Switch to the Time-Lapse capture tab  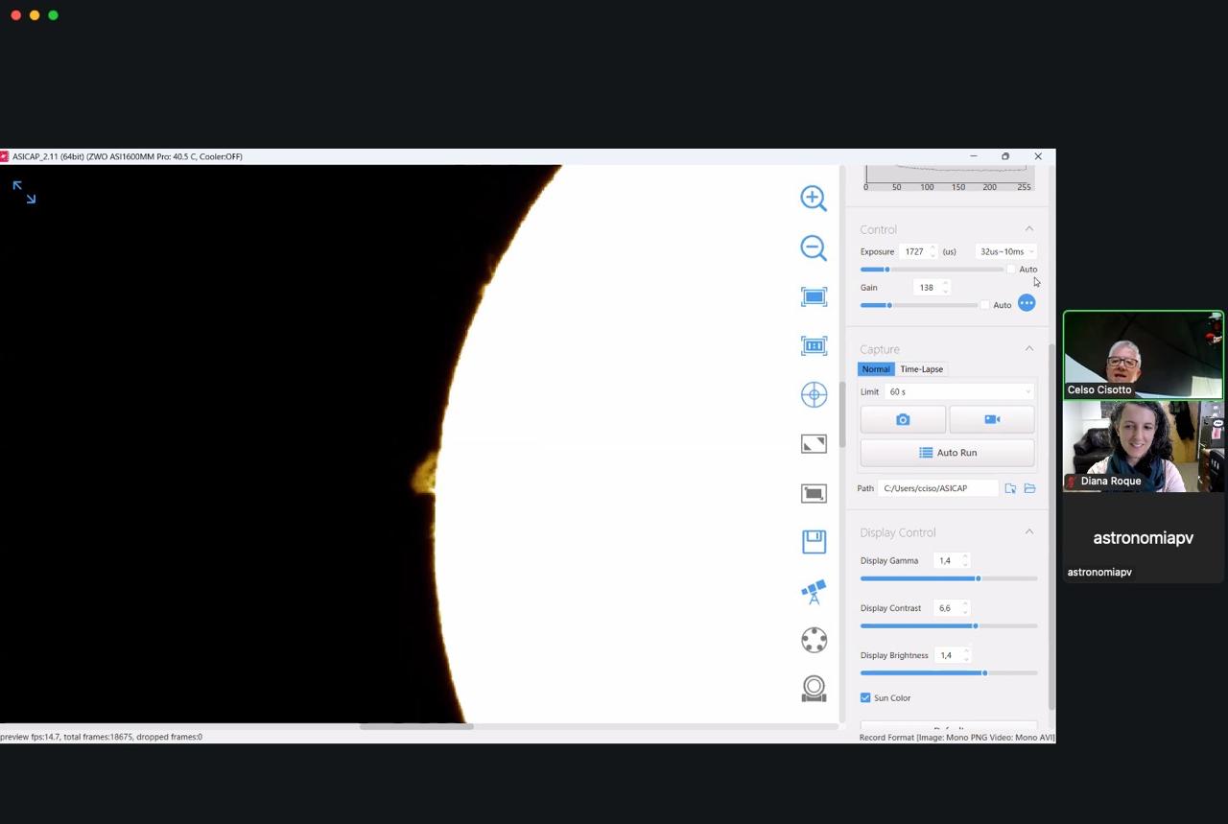coord(921,369)
